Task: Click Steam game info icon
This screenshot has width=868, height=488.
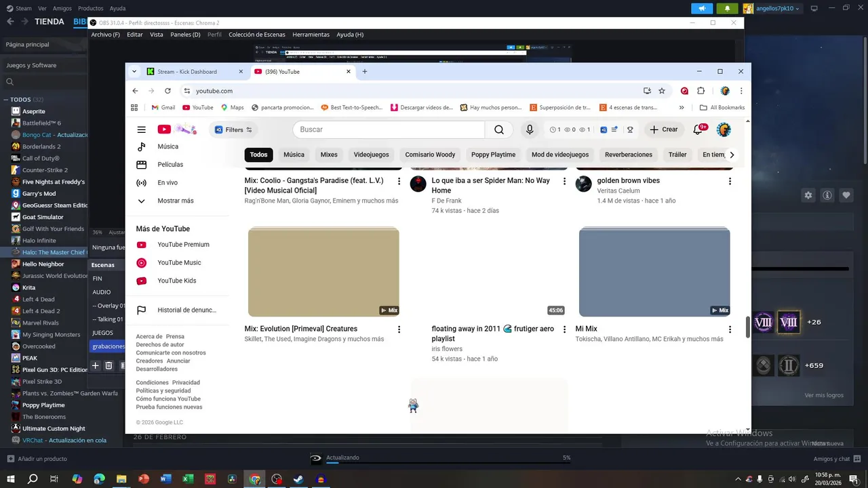Action: coord(827,195)
